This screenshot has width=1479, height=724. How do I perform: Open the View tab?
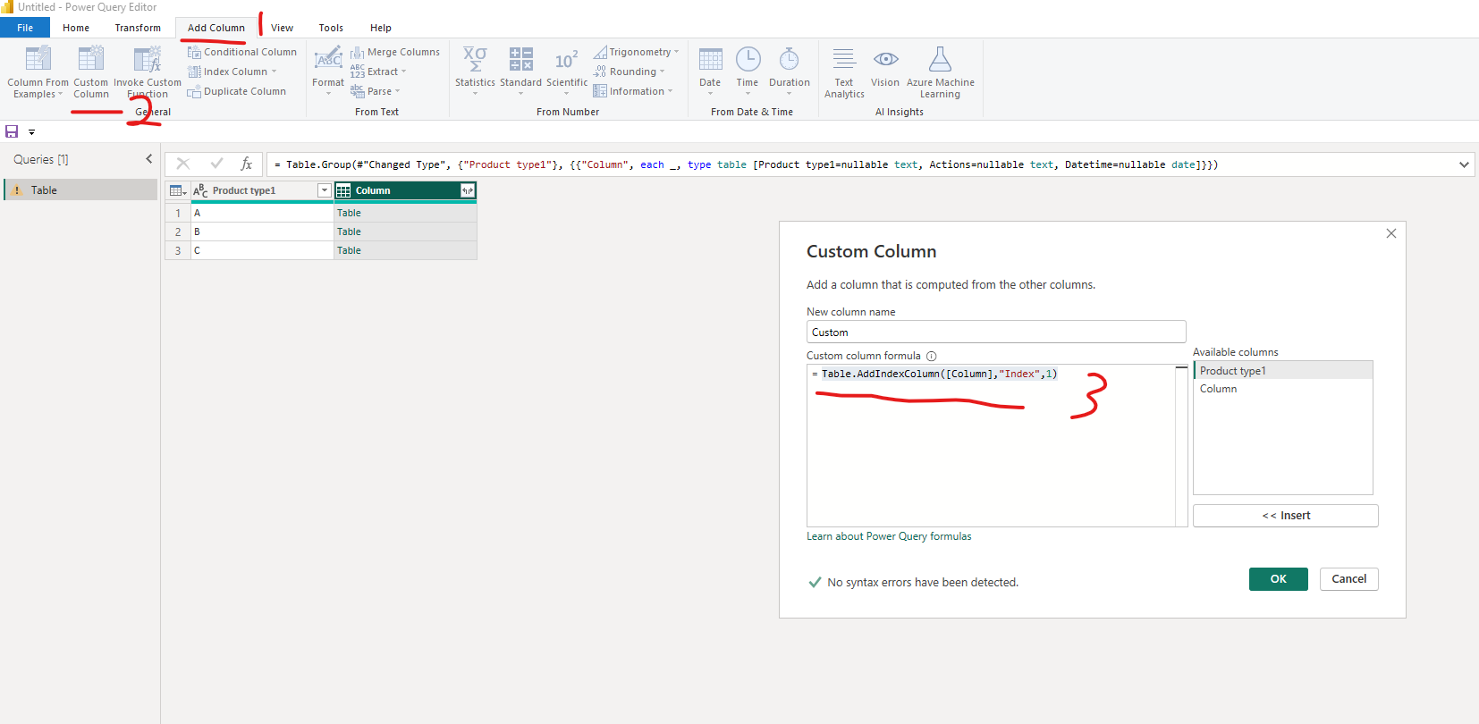pos(282,28)
